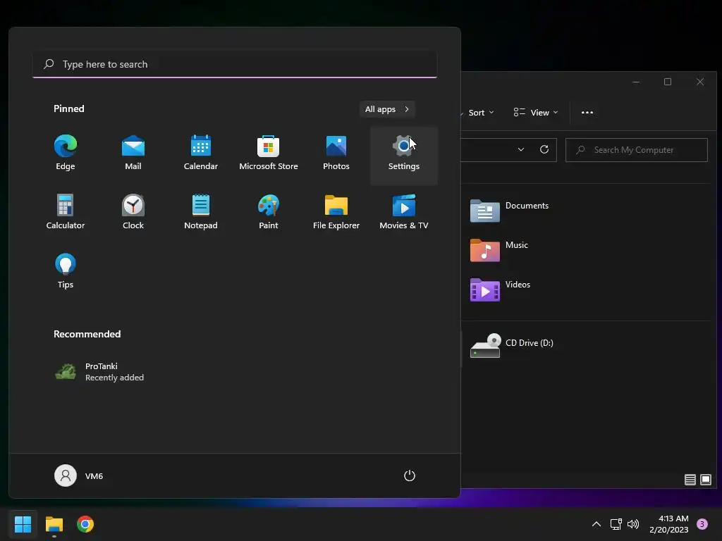Launch the Clock app

click(133, 212)
